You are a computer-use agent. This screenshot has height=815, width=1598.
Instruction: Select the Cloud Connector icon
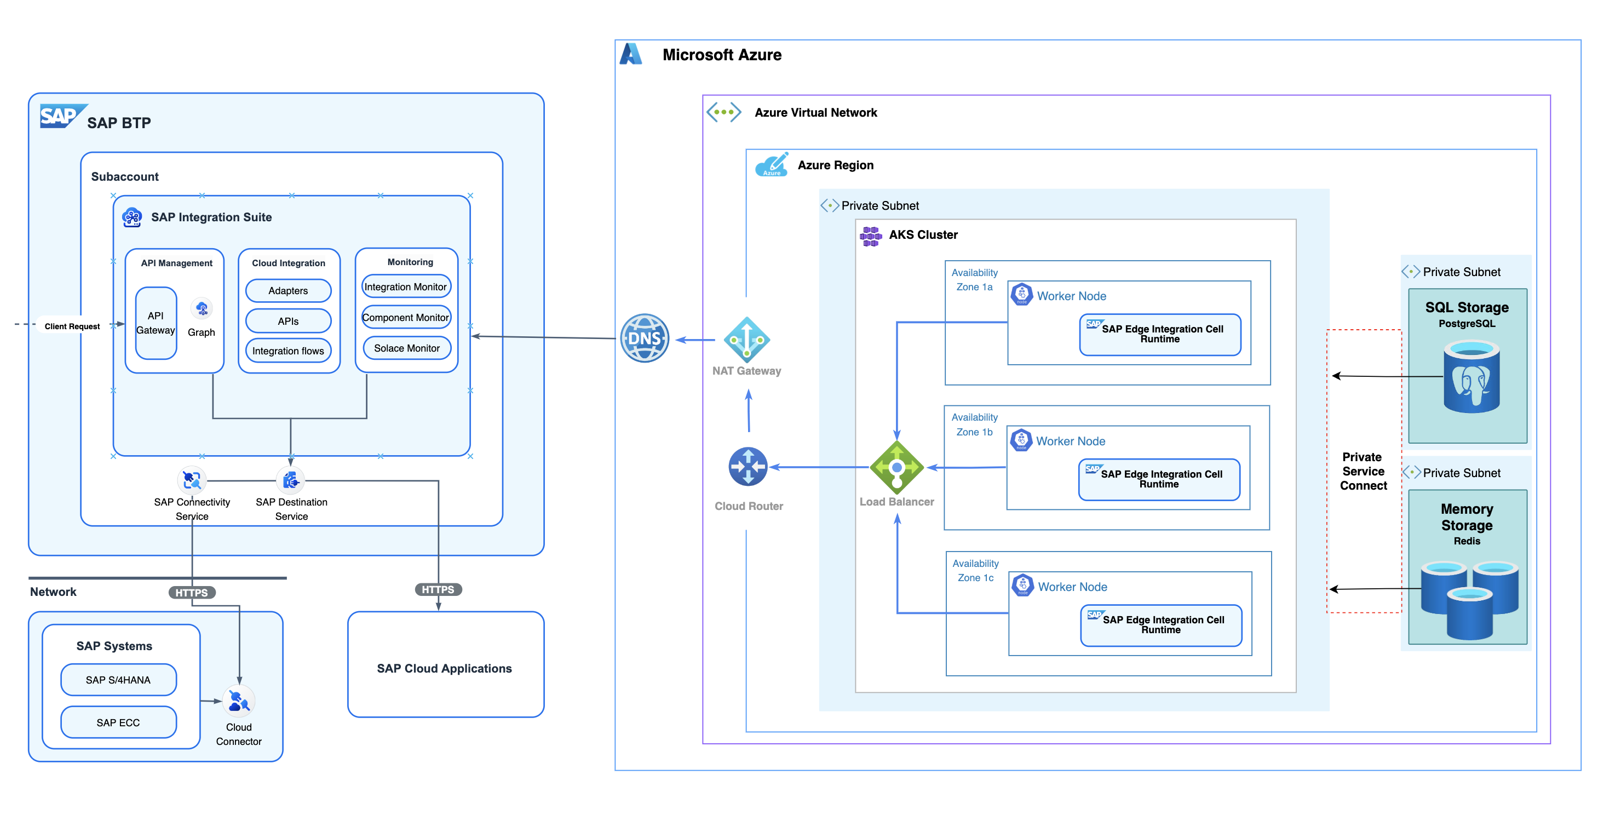tap(239, 701)
